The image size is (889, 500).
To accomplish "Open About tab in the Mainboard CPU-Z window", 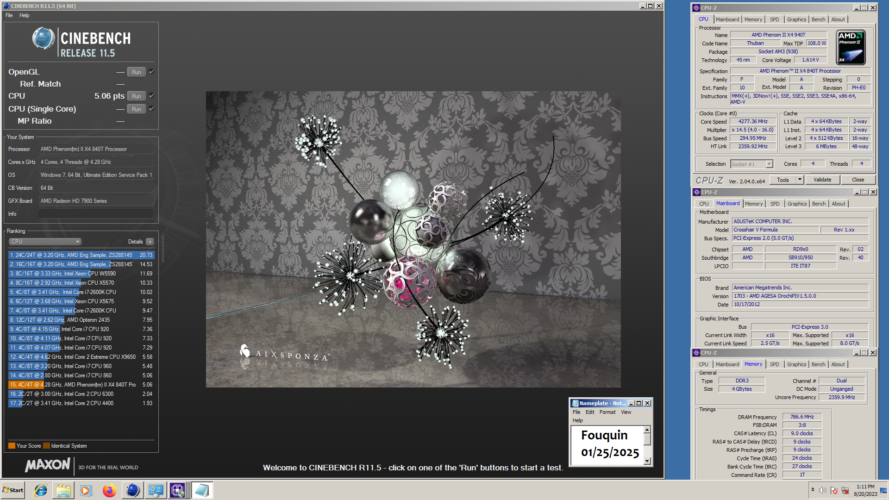I will [x=839, y=204].
